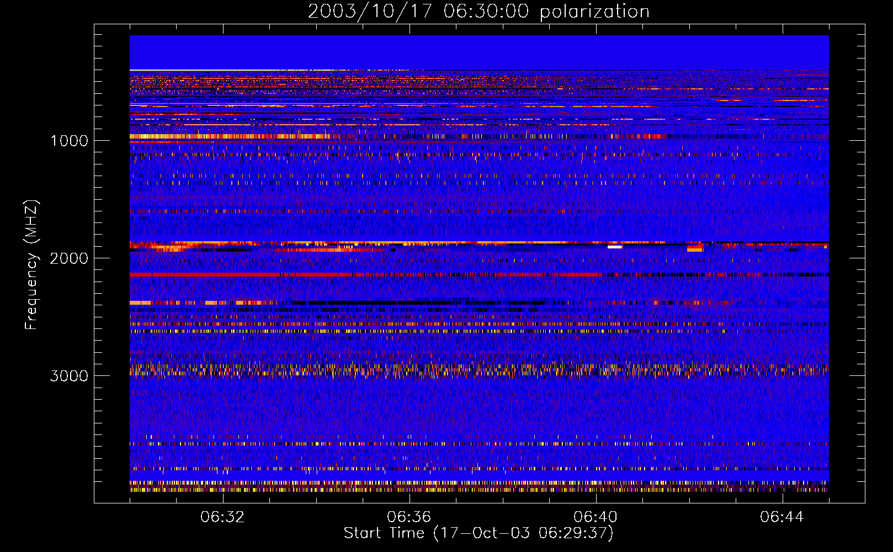
Task: Click the plot title '2003/10/17 06:30:00 polarization'
Action: coord(479,11)
